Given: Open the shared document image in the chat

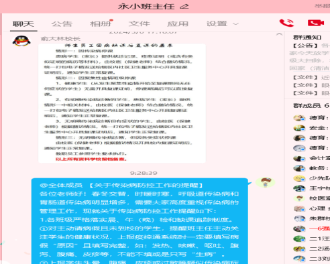Looking at the screenshot, I should pos(122,103).
